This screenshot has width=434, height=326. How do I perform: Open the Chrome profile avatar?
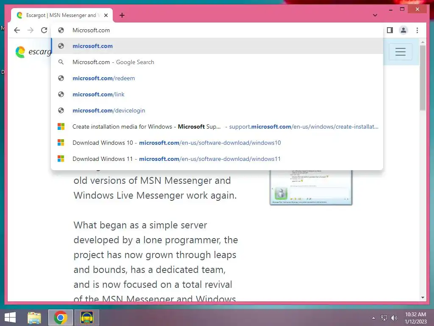click(x=403, y=30)
